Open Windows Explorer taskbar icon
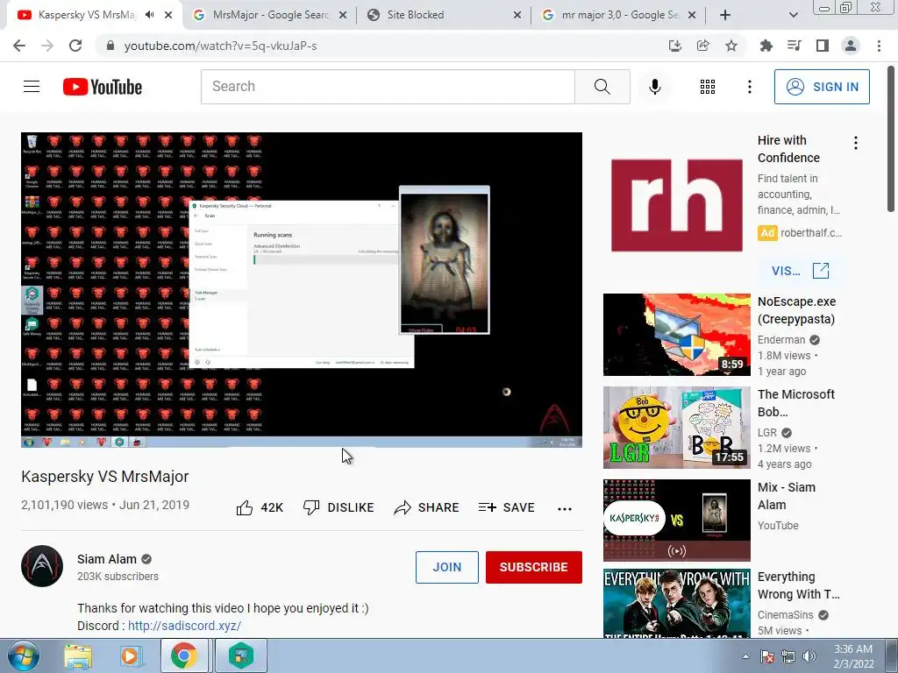The image size is (898, 673). [77, 655]
